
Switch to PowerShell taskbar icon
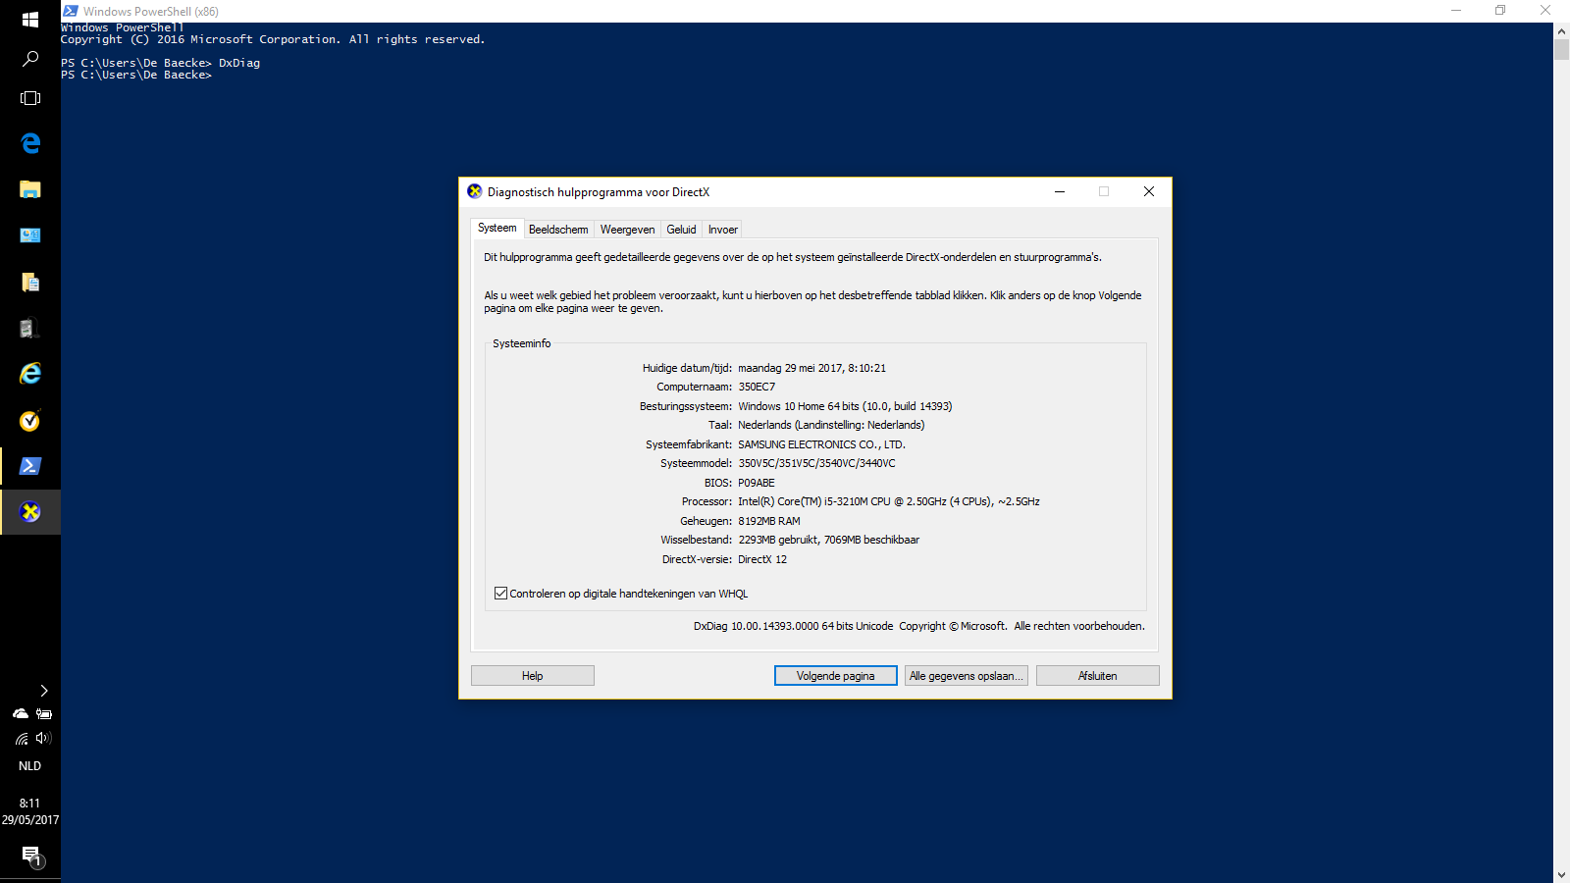click(30, 466)
